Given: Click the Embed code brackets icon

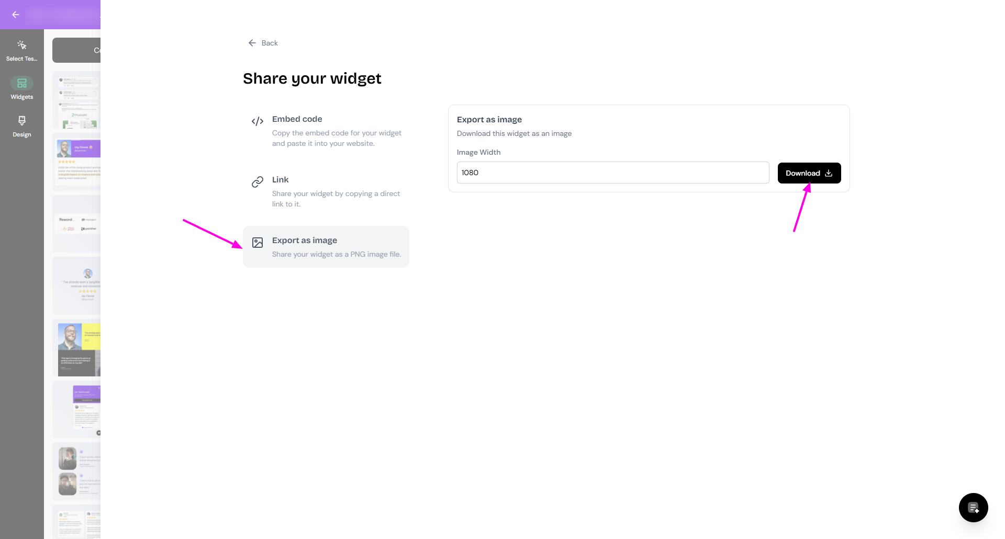Looking at the screenshot, I should click(257, 121).
